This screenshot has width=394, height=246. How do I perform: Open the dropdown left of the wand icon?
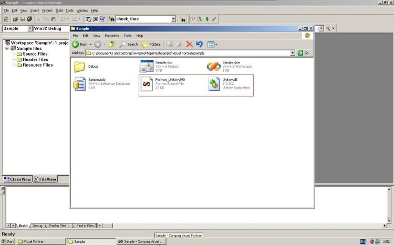pos(321,28)
